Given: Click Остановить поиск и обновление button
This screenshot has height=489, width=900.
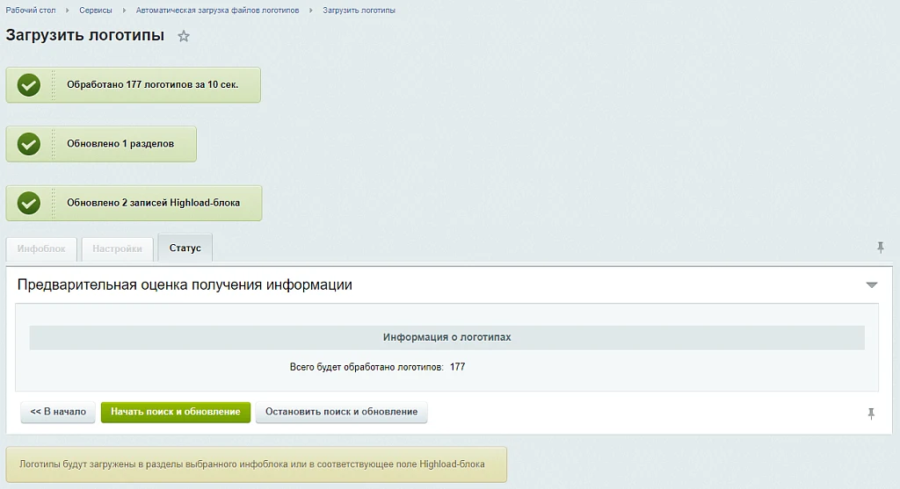Looking at the screenshot, I should point(342,412).
